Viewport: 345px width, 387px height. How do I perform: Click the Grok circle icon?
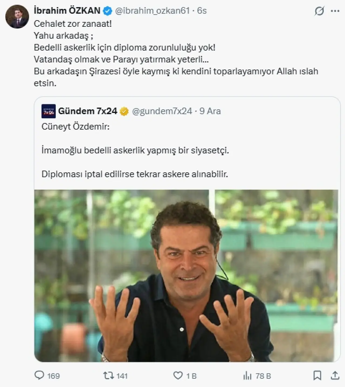point(319,11)
